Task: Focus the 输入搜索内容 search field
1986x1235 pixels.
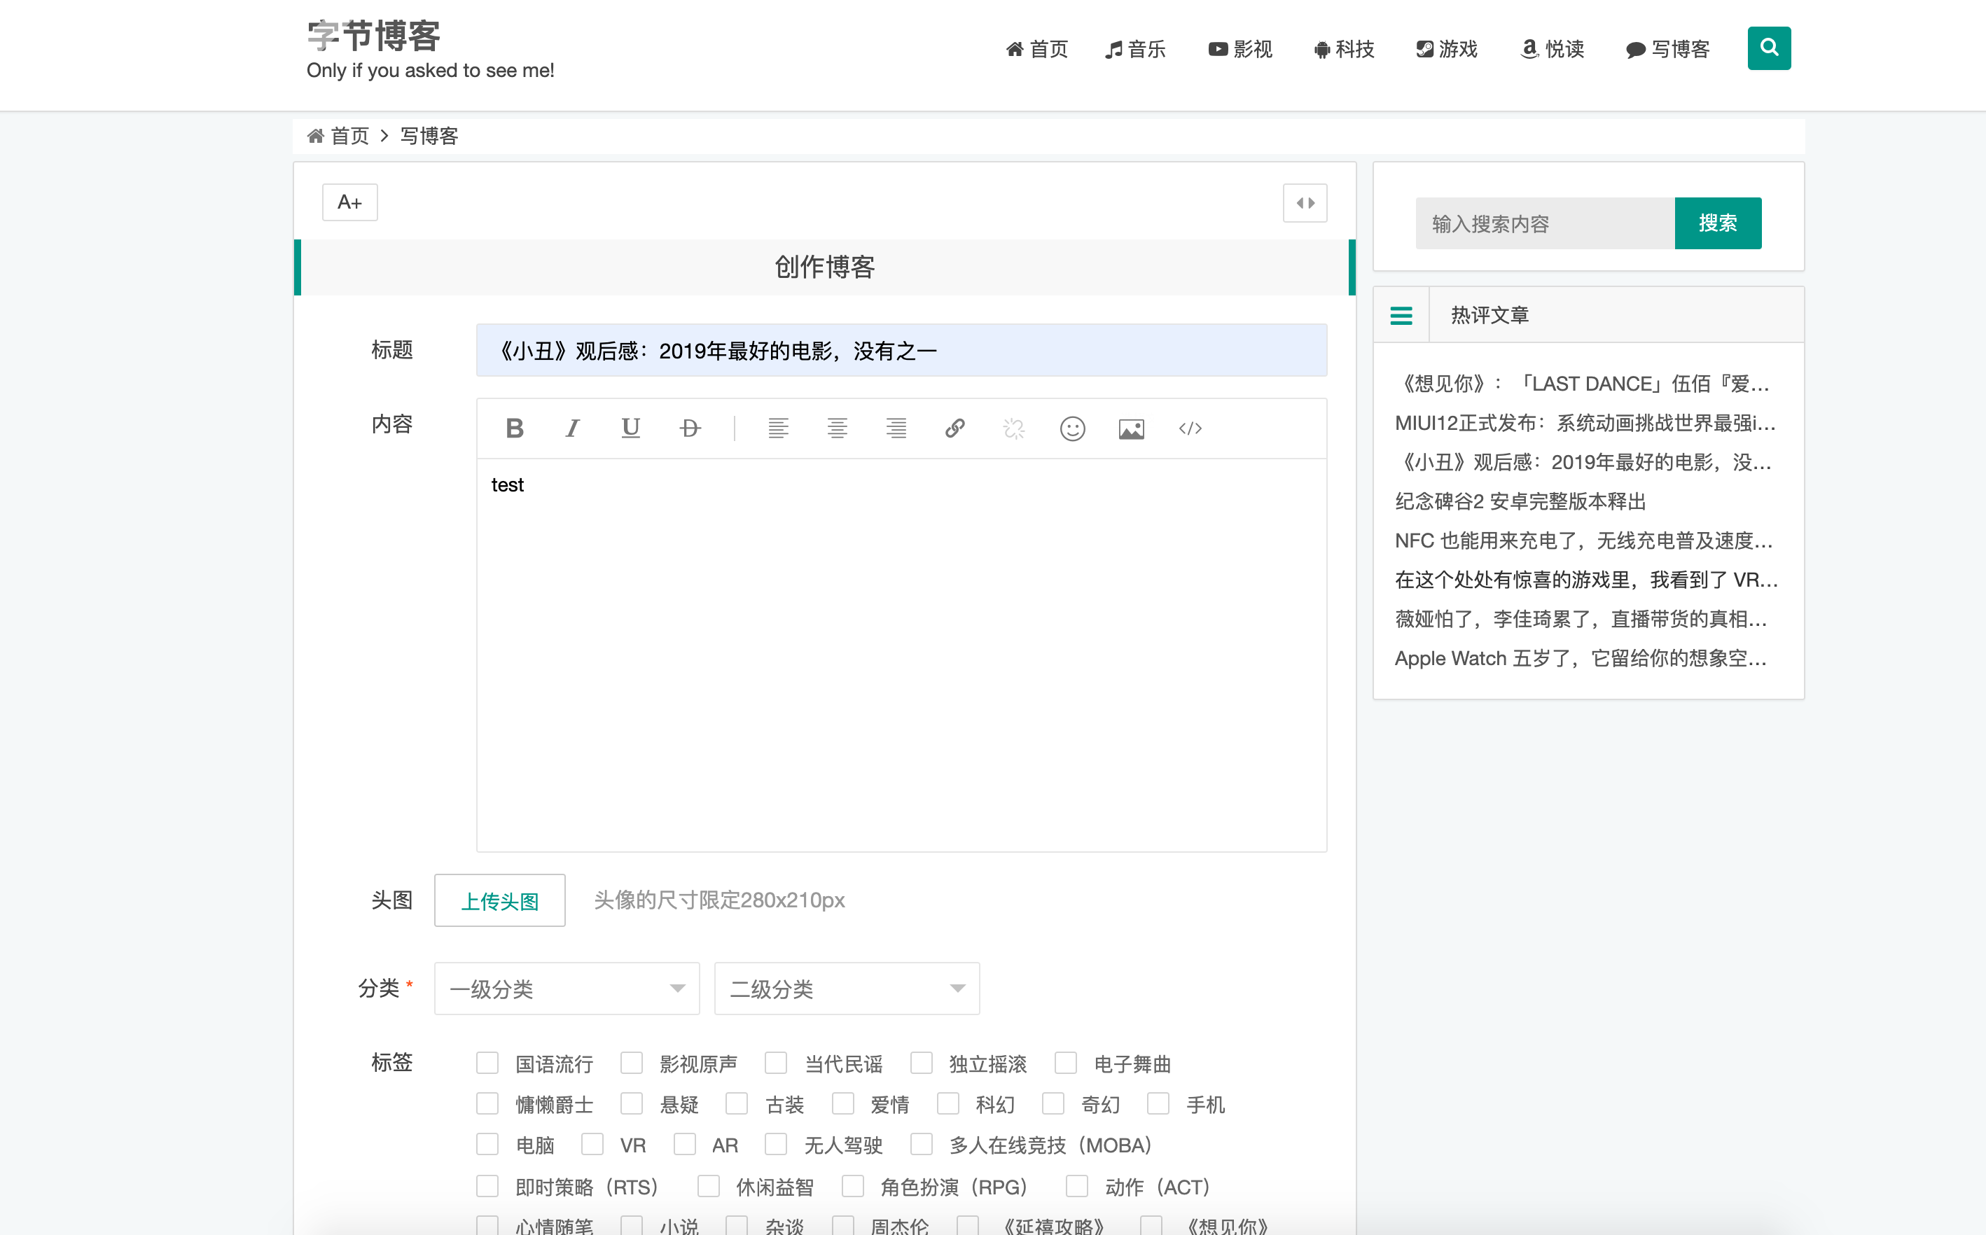Action: point(1545,223)
